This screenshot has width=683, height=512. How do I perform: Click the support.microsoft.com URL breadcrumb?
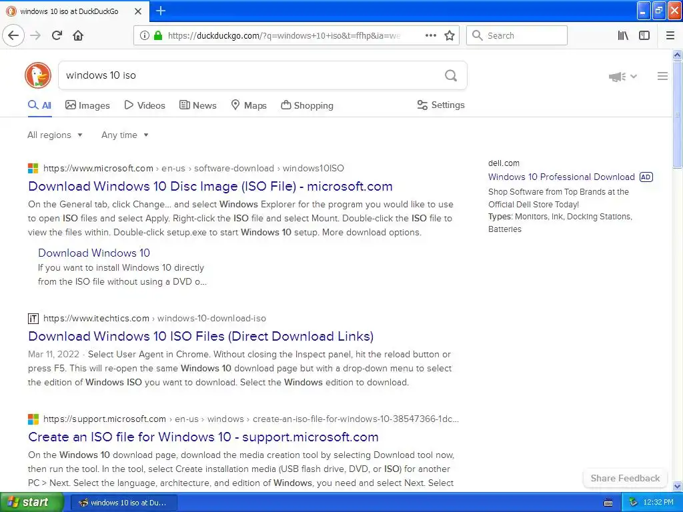pyautogui.click(x=251, y=419)
